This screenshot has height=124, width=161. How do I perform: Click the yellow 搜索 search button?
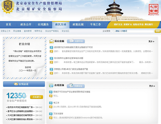(x=158, y=31)
